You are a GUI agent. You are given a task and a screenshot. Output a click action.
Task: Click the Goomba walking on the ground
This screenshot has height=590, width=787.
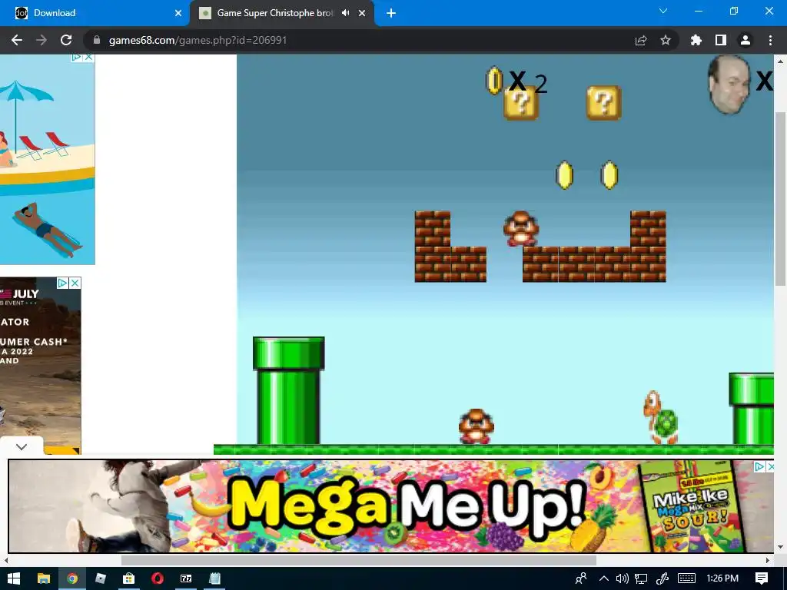coord(476,426)
